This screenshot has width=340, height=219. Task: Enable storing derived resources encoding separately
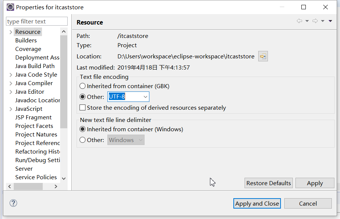coord(82,108)
